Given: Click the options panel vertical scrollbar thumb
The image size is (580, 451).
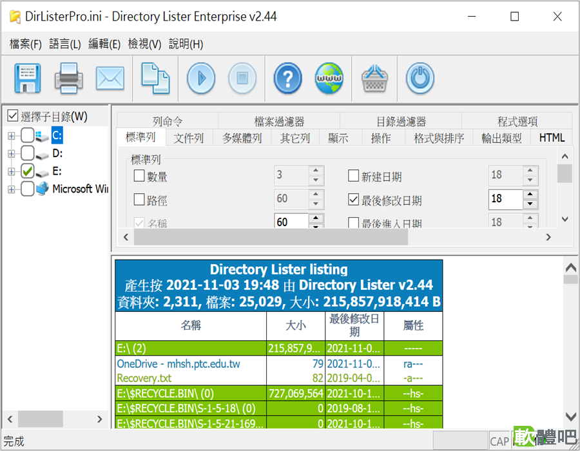Looking at the screenshot, I should [x=565, y=173].
